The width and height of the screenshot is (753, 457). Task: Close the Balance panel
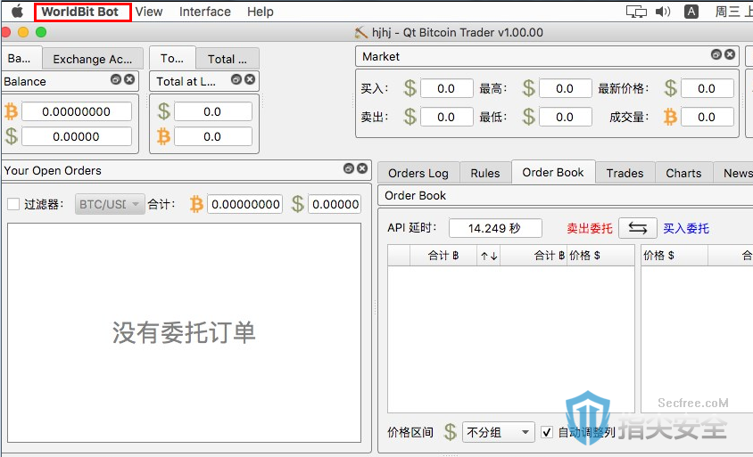(129, 79)
